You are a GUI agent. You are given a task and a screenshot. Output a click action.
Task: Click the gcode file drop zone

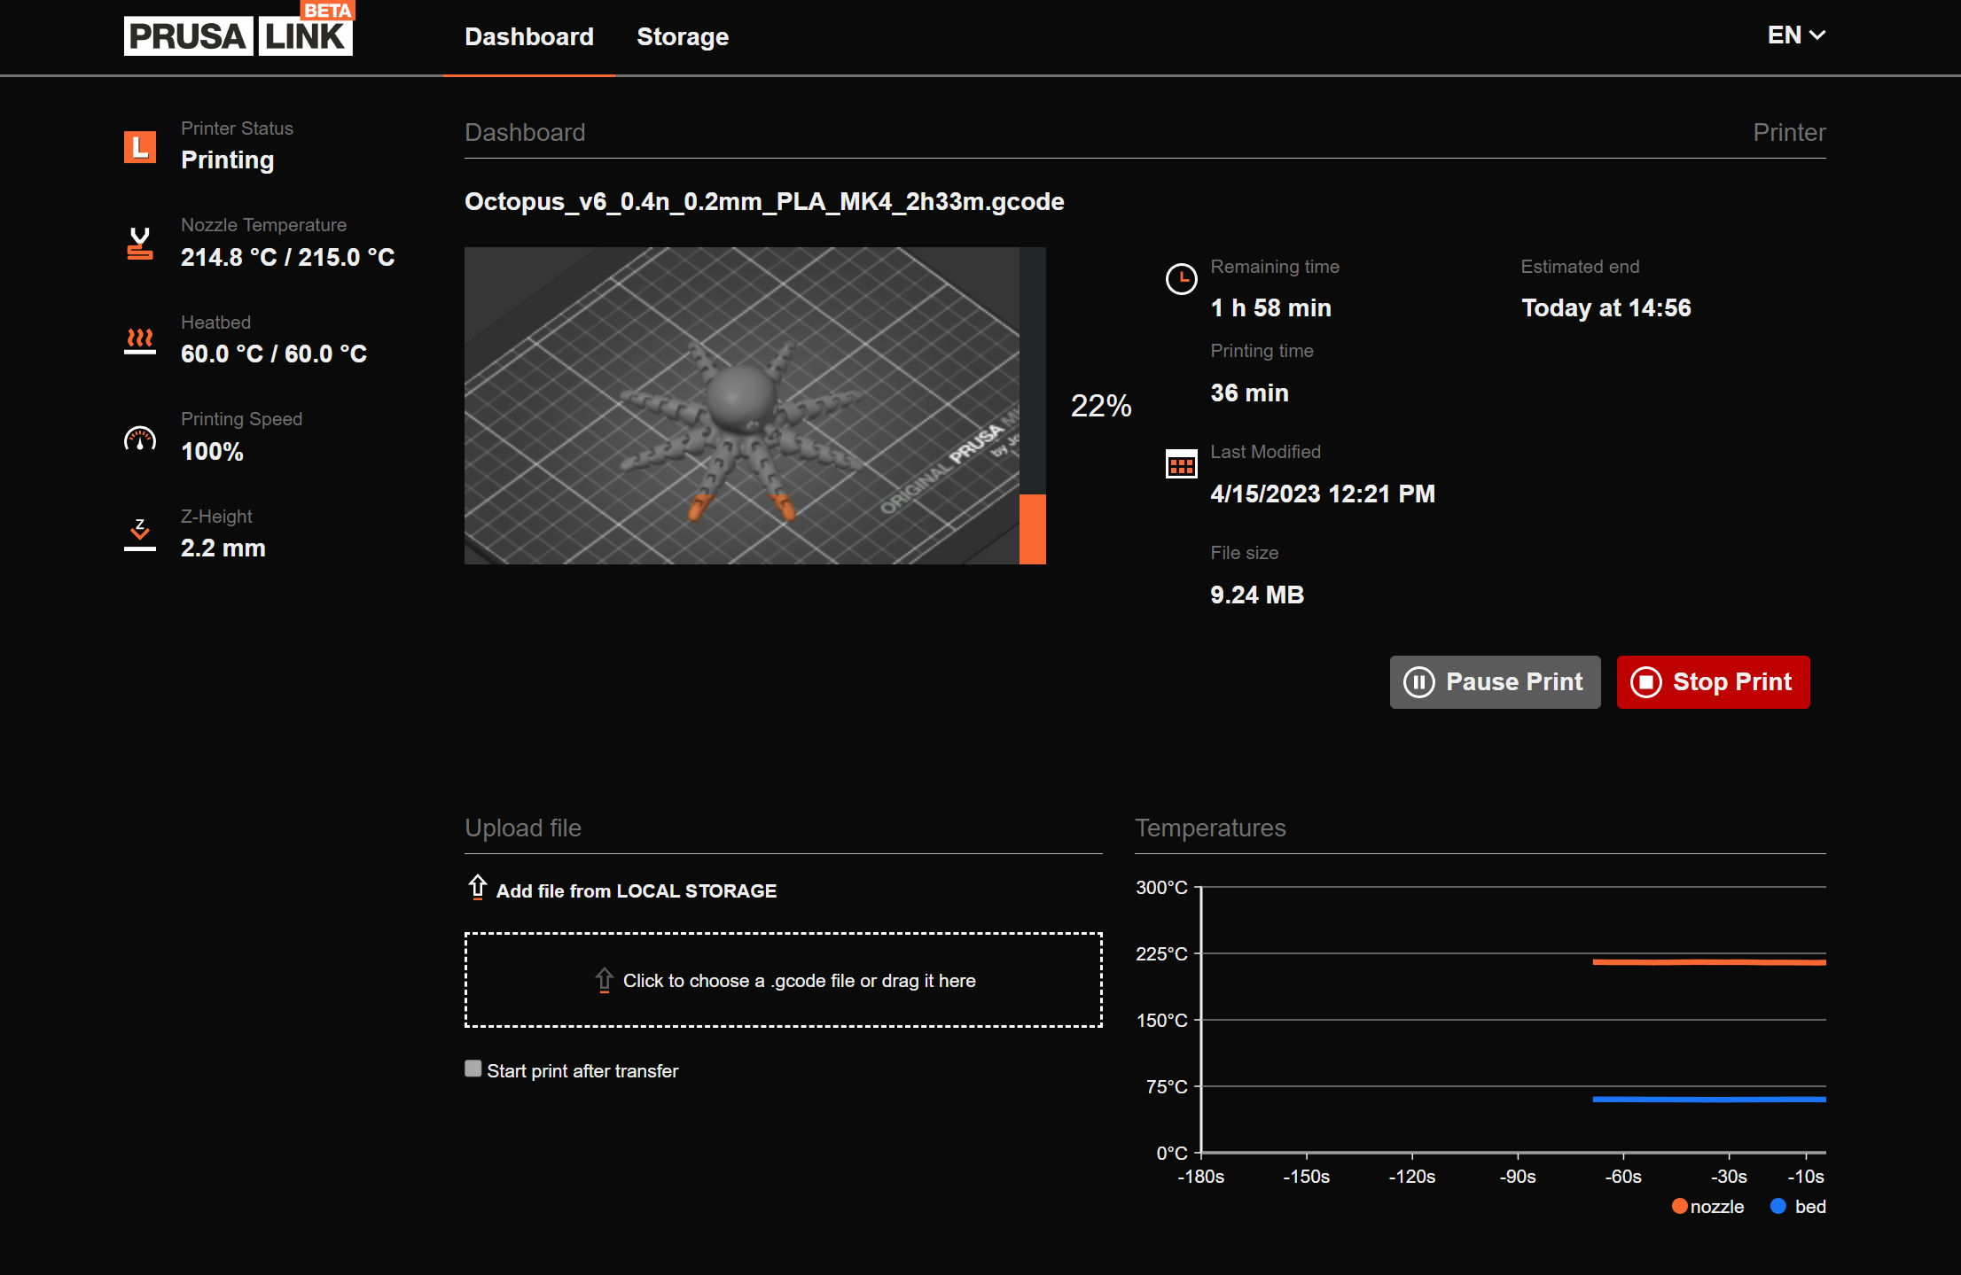784,980
